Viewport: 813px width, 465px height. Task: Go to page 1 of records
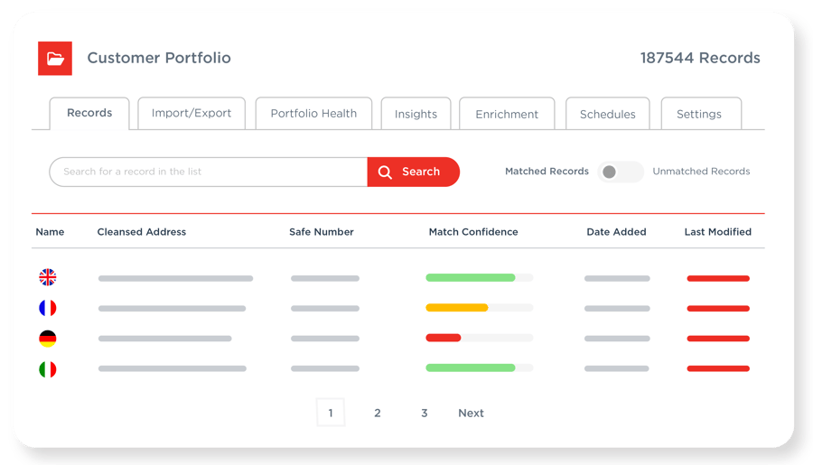(x=331, y=413)
